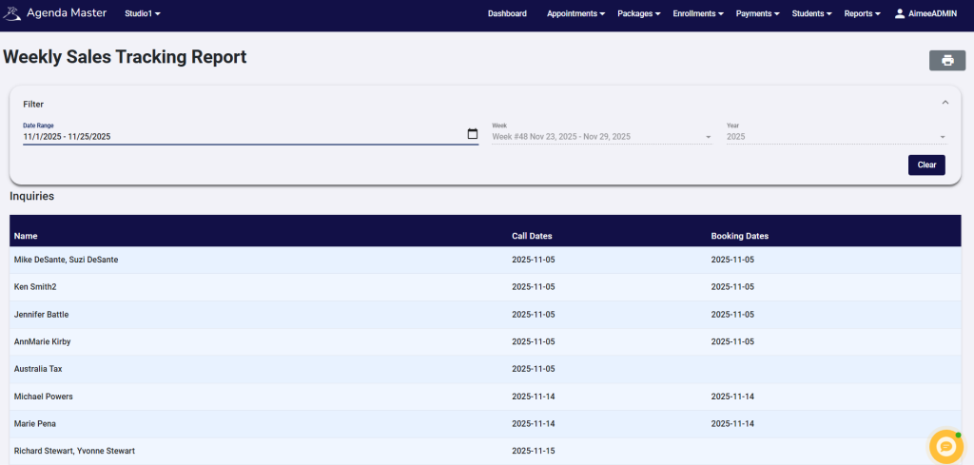Open the Reports menu

[x=862, y=14]
